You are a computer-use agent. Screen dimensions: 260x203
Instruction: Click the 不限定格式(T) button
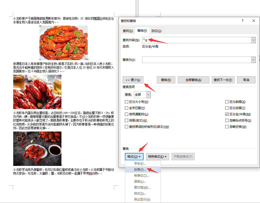click(183, 157)
